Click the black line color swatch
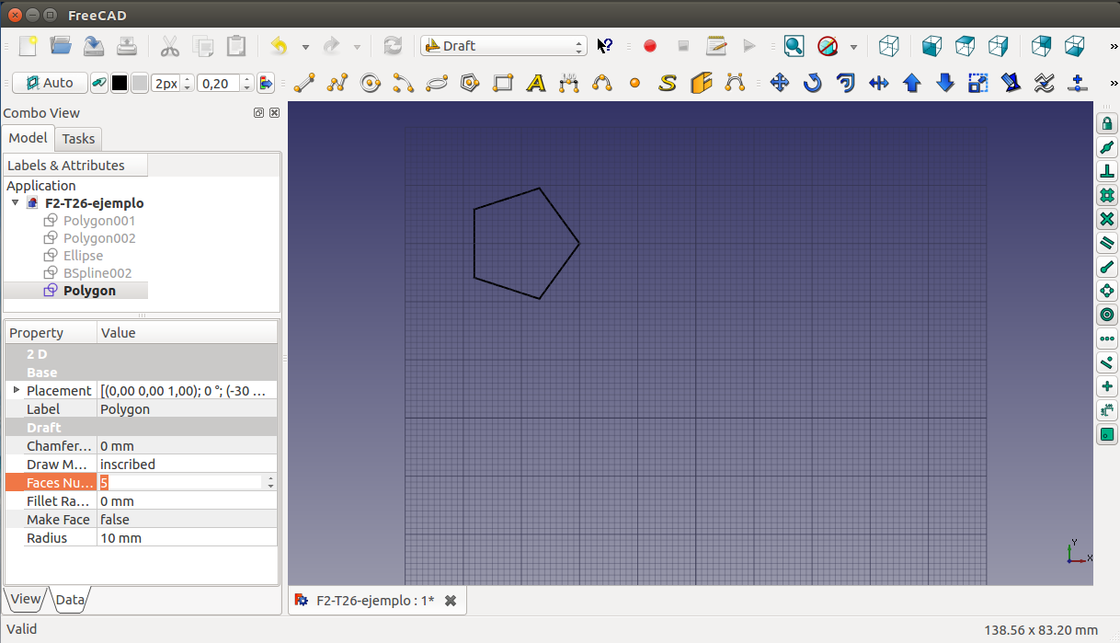 [120, 84]
